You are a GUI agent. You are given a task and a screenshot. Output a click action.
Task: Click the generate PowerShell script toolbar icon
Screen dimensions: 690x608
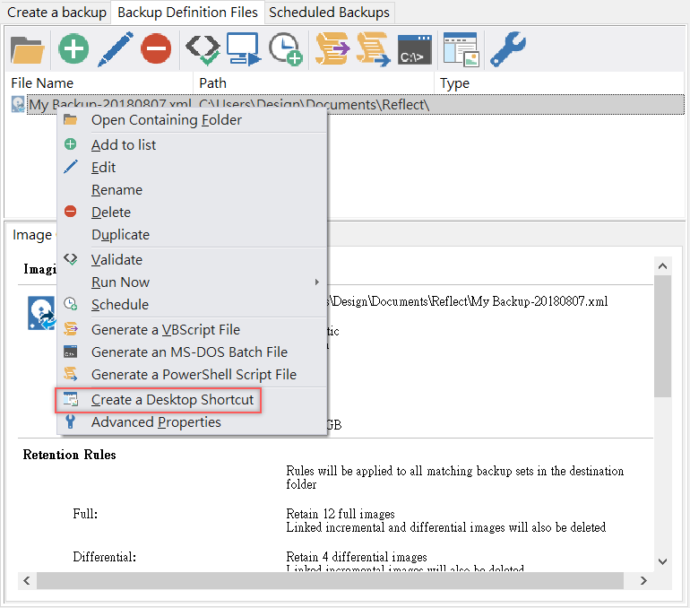373,48
